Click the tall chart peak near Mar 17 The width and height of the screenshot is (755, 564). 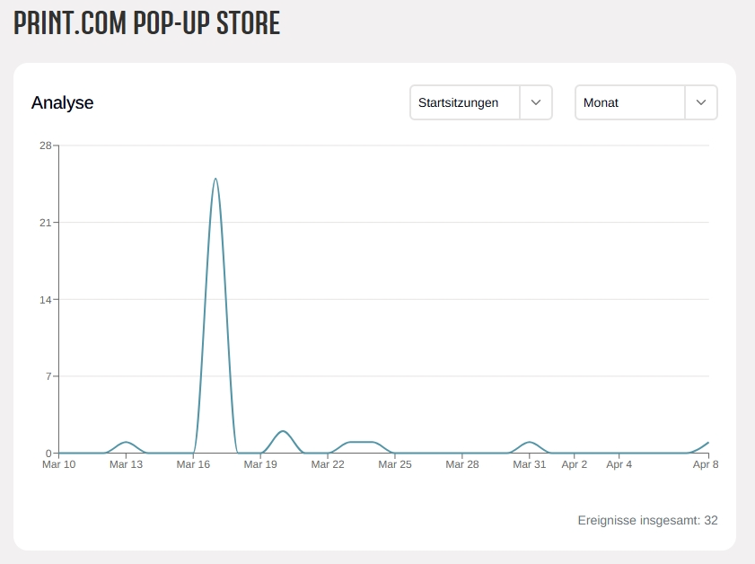tap(215, 180)
